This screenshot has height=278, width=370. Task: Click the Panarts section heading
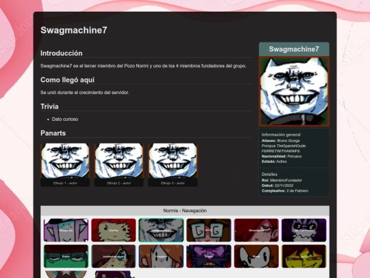click(x=53, y=133)
